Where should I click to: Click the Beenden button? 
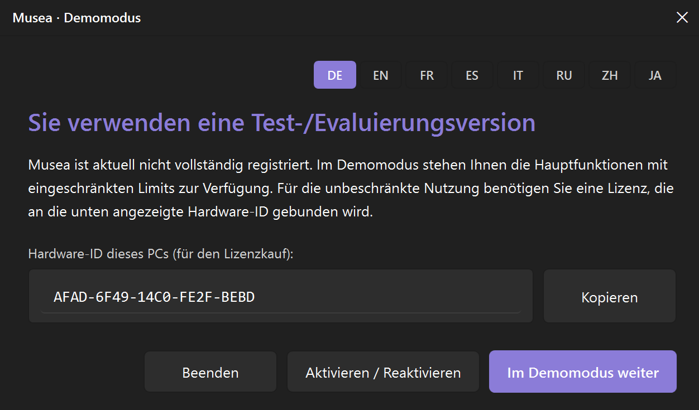click(210, 372)
